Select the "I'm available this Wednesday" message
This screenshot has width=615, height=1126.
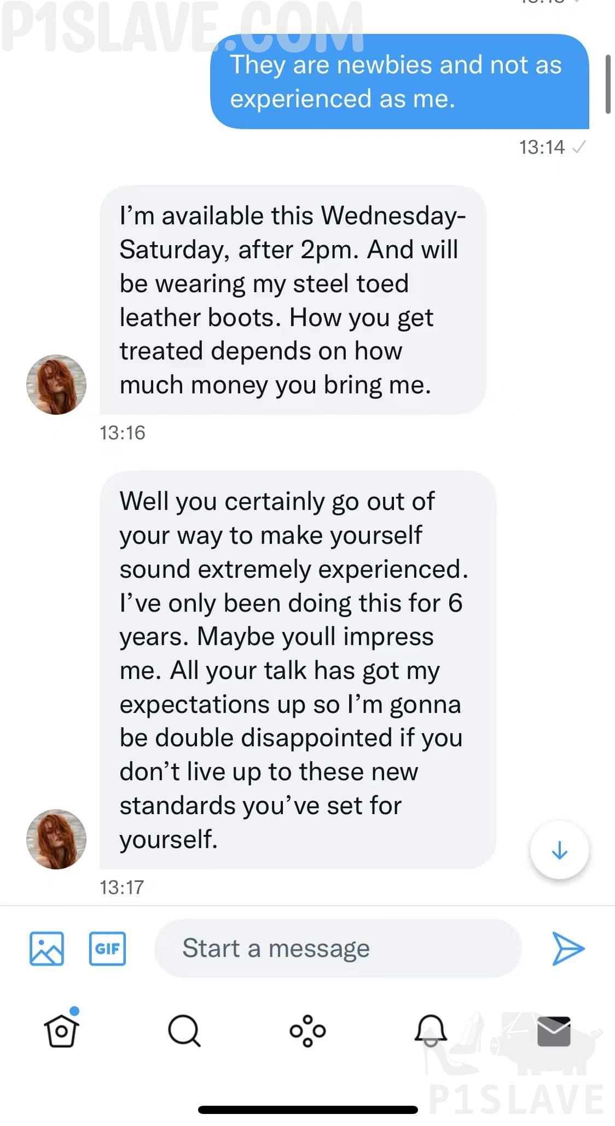(293, 300)
